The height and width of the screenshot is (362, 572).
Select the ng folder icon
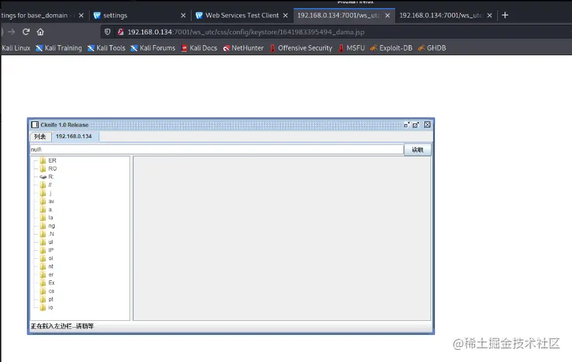(42, 226)
